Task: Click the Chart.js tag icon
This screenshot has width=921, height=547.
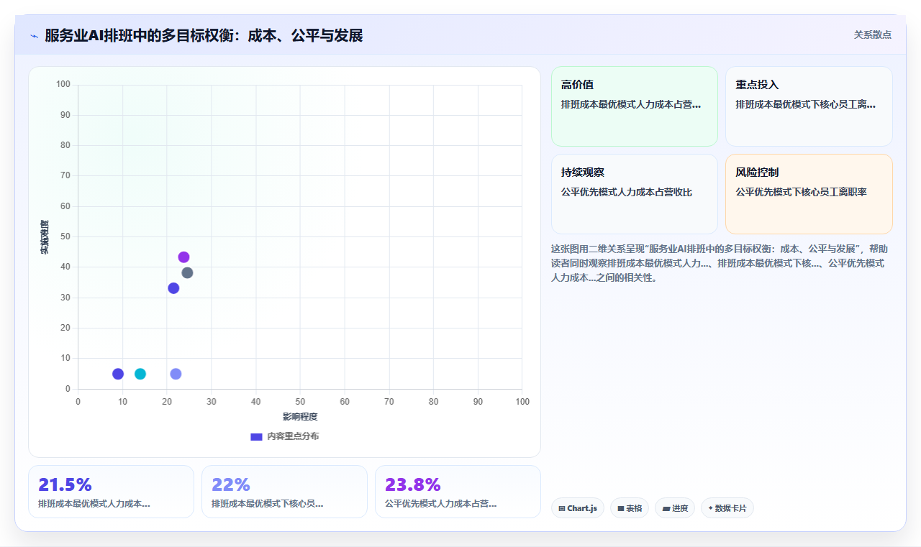Action: tap(562, 509)
